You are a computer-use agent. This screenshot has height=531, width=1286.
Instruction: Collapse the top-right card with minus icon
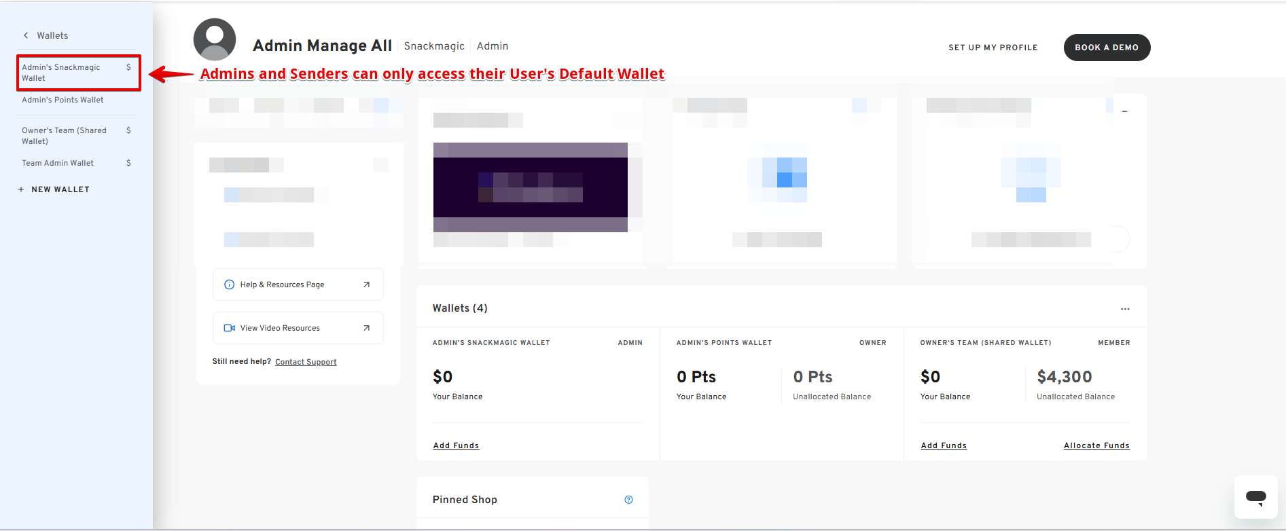(1125, 111)
